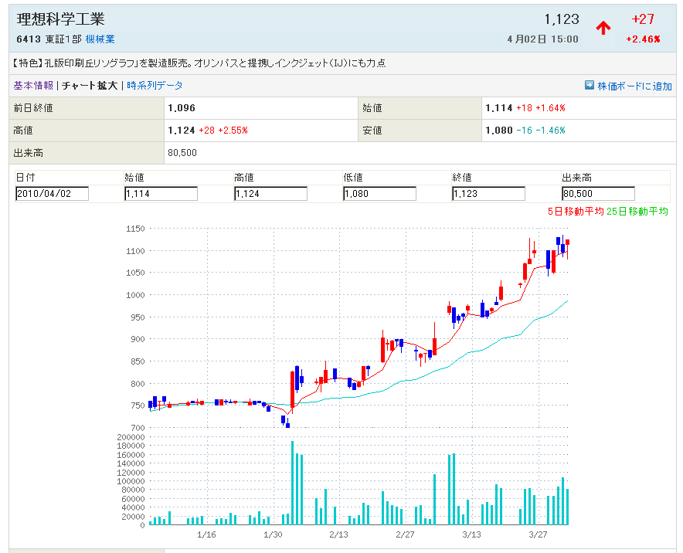Focus the 出来高 input field below the header
The height and width of the screenshot is (553, 683).
click(598, 194)
